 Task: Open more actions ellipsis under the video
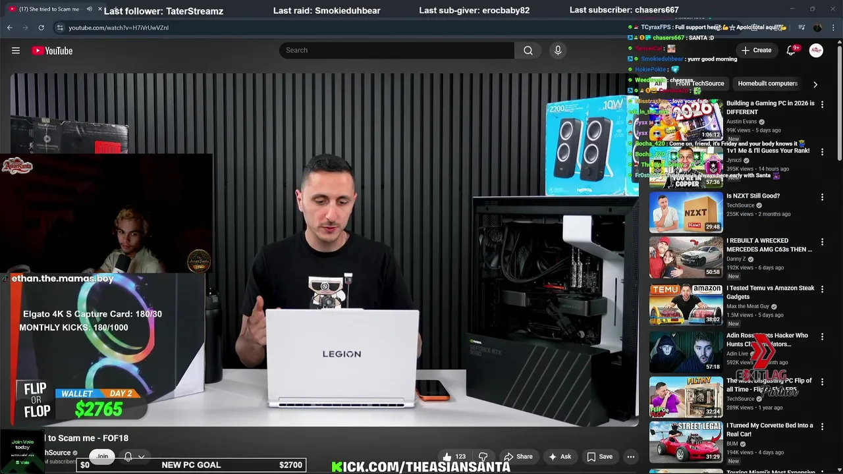pos(631,457)
